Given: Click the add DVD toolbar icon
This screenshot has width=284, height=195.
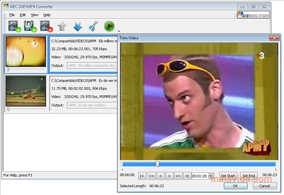Looking at the screenshot, I should point(30,26).
